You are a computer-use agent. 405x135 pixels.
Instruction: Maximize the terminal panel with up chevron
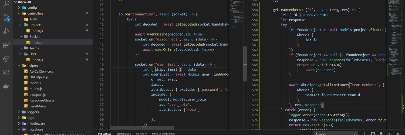tap(390, 134)
